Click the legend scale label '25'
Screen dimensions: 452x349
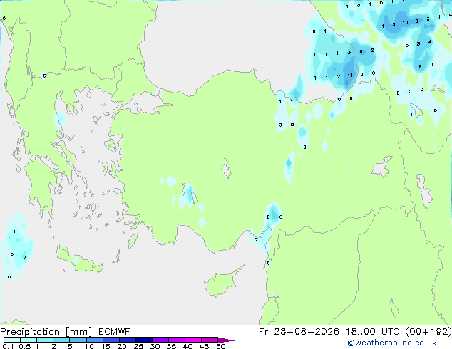(138, 346)
